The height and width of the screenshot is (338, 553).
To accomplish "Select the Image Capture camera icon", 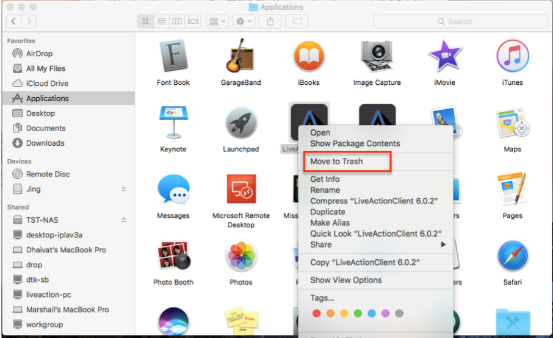I will [x=377, y=56].
